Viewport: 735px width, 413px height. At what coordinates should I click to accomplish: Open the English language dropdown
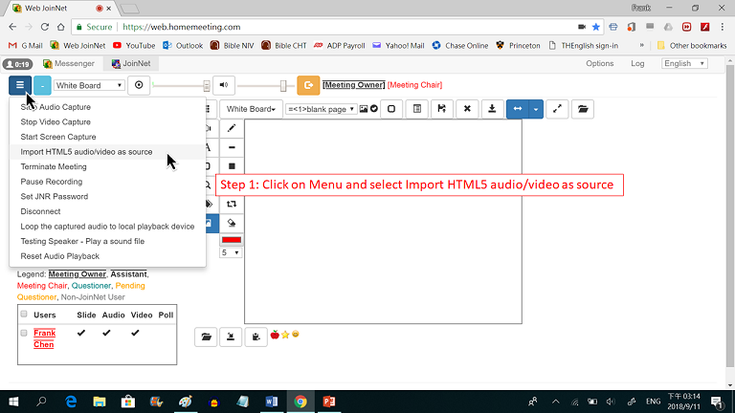pos(681,64)
